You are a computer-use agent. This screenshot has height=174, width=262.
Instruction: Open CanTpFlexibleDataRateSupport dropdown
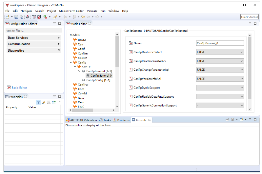(x=242, y=97)
